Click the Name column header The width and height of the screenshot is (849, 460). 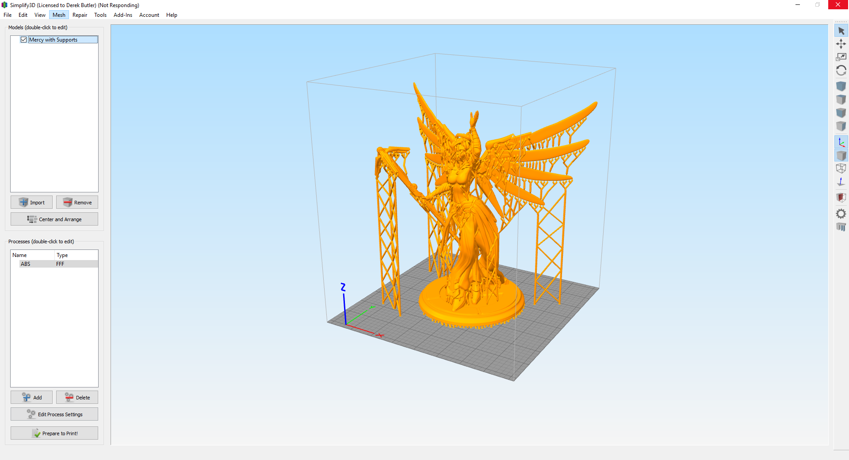pyautogui.click(x=33, y=255)
